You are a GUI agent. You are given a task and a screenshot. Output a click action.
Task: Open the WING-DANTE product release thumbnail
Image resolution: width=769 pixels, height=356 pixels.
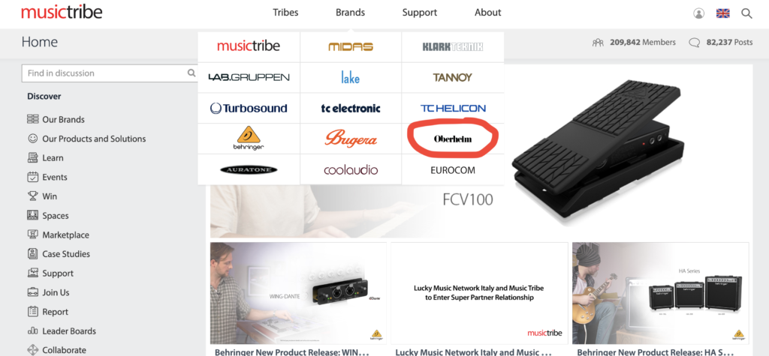pos(298,293)
